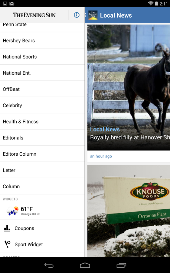Select Editors Column item
Screen dimensions: 170x273
click(x=42, y=154)
